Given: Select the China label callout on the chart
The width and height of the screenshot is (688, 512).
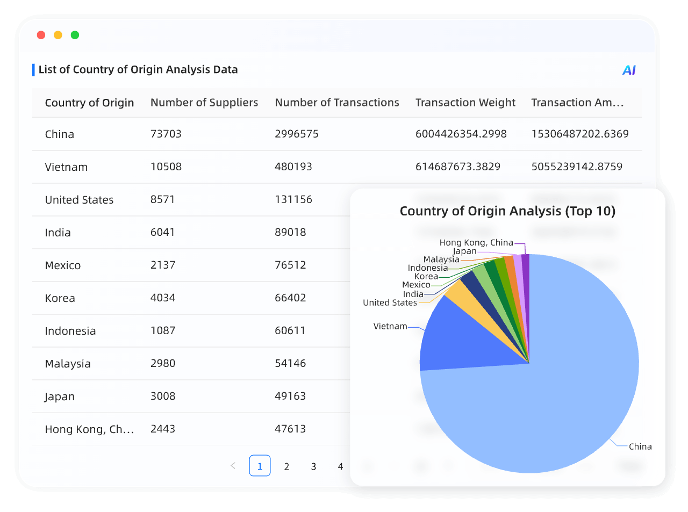Looking at the screenshot, I should 641,446.
